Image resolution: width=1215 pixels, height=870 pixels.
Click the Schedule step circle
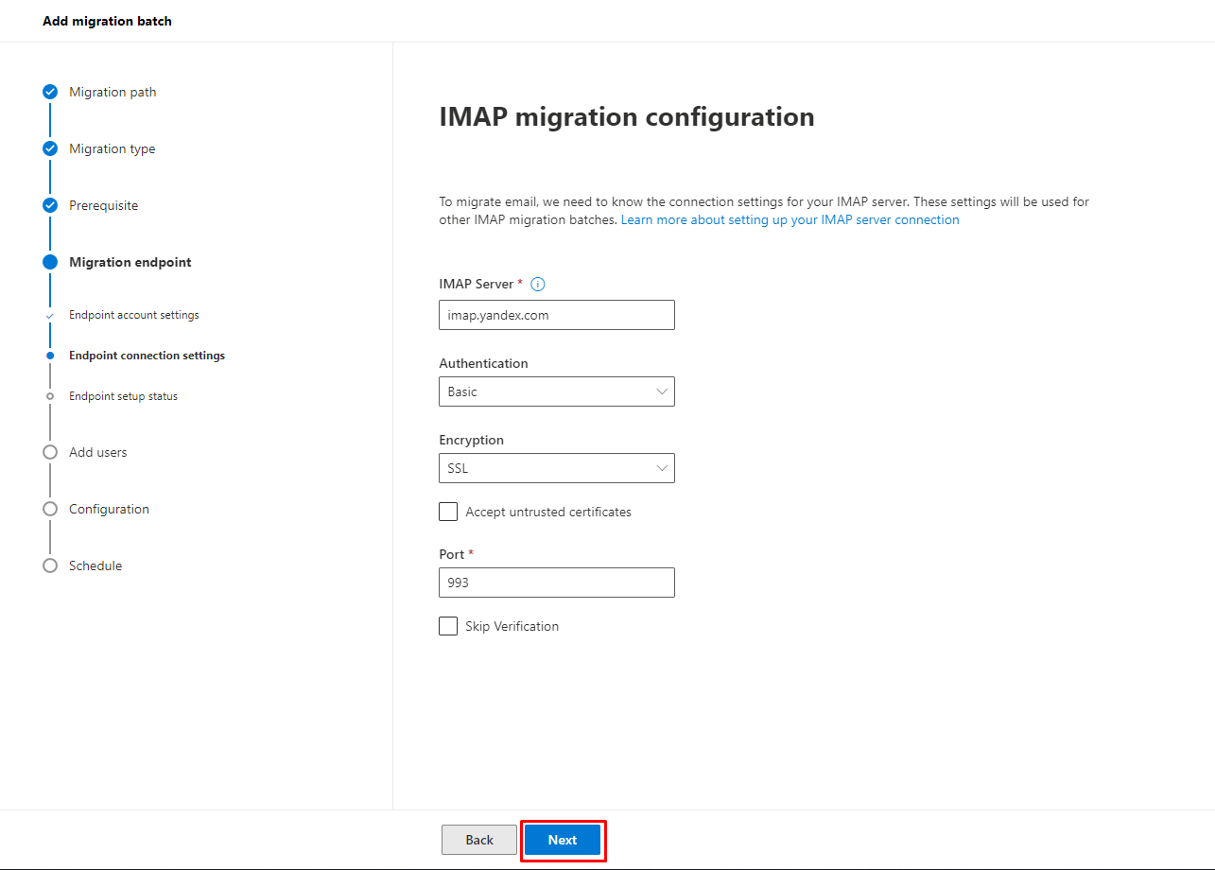(50, 565)
